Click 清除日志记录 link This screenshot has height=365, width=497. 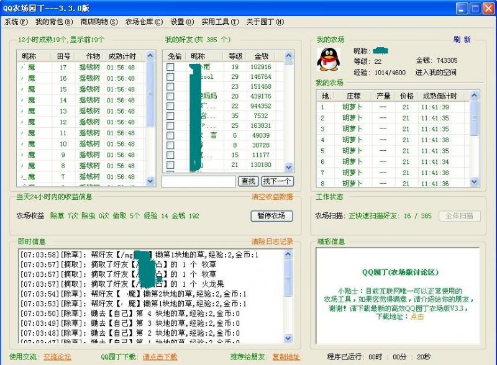pyautogui.click(x=272, y=241)
